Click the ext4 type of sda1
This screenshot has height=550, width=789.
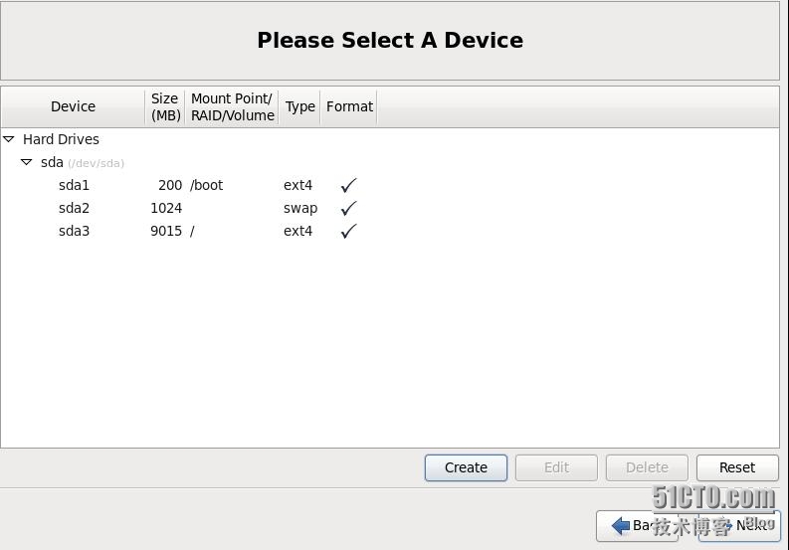click(297, 185)
